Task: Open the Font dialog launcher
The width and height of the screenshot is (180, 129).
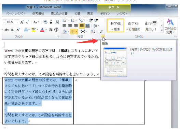Action: pos(58,37)
